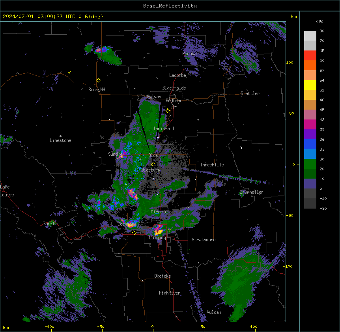Click the dBZ legend heading

319,21
